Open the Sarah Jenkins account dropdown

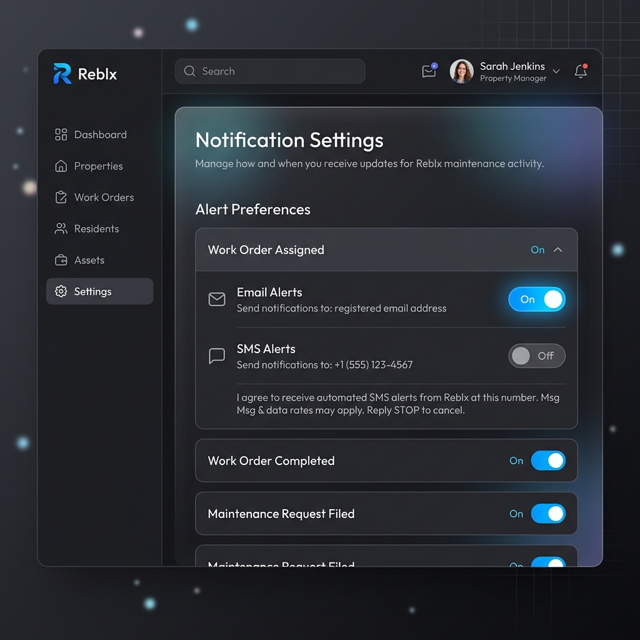556,71
